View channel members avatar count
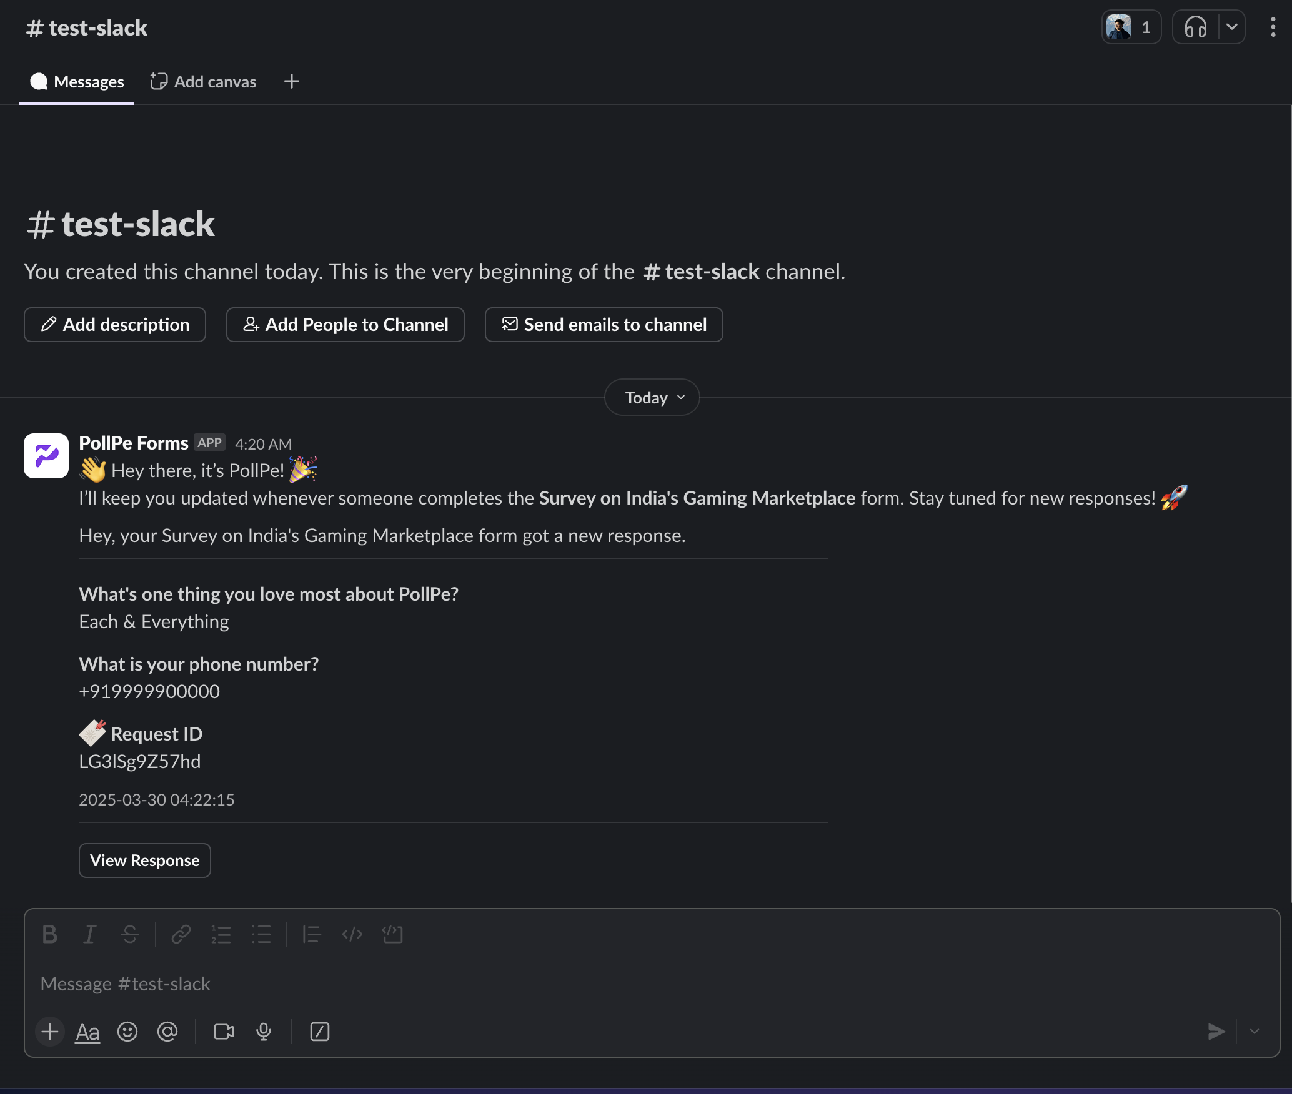 pos(1131,27)
